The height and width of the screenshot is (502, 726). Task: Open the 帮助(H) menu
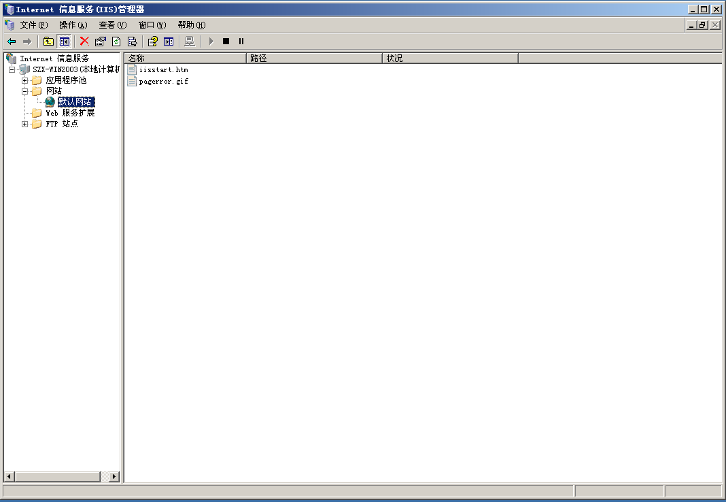click(x=192, y=25)
